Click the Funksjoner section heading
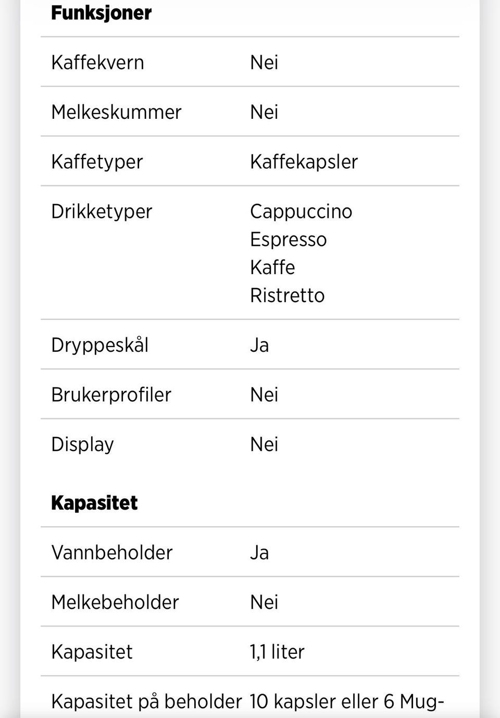The image size is (500, 718). (x=101, y=13)
